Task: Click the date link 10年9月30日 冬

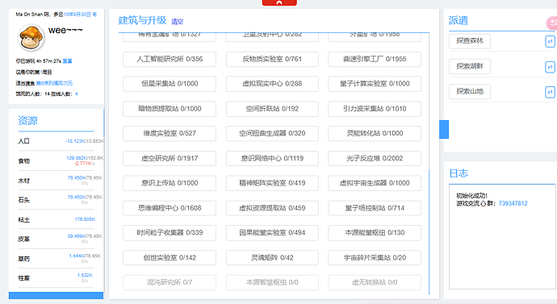Action: pos(80,15)
